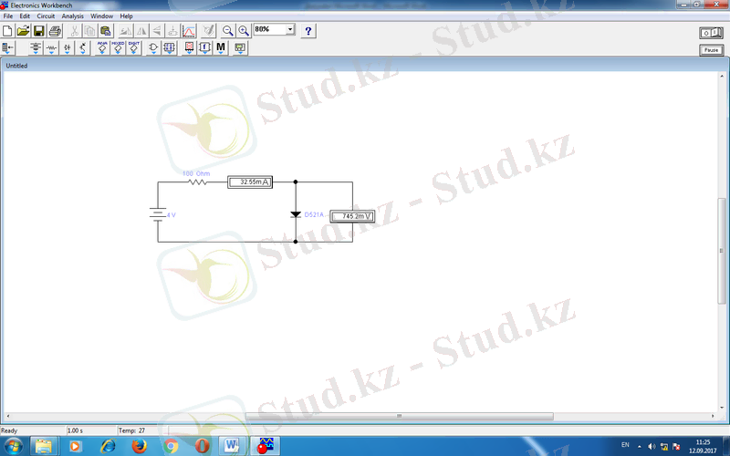The image size is (730, 456).
Task: Paste from clipboard
Action: (106, 31)
